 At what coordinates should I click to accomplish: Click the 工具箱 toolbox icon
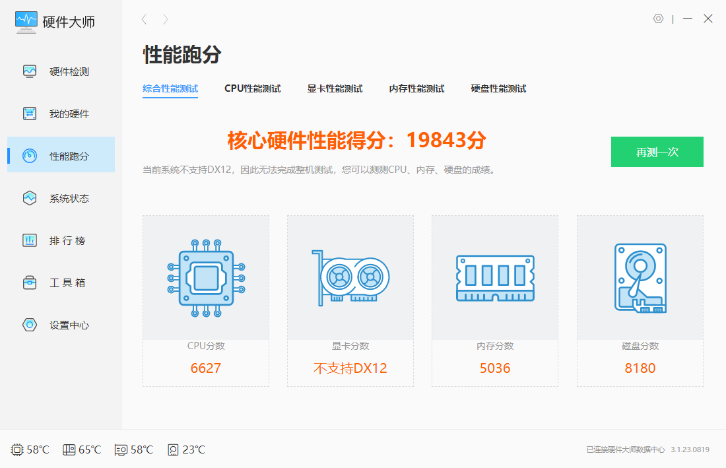(x=30, y=283)
